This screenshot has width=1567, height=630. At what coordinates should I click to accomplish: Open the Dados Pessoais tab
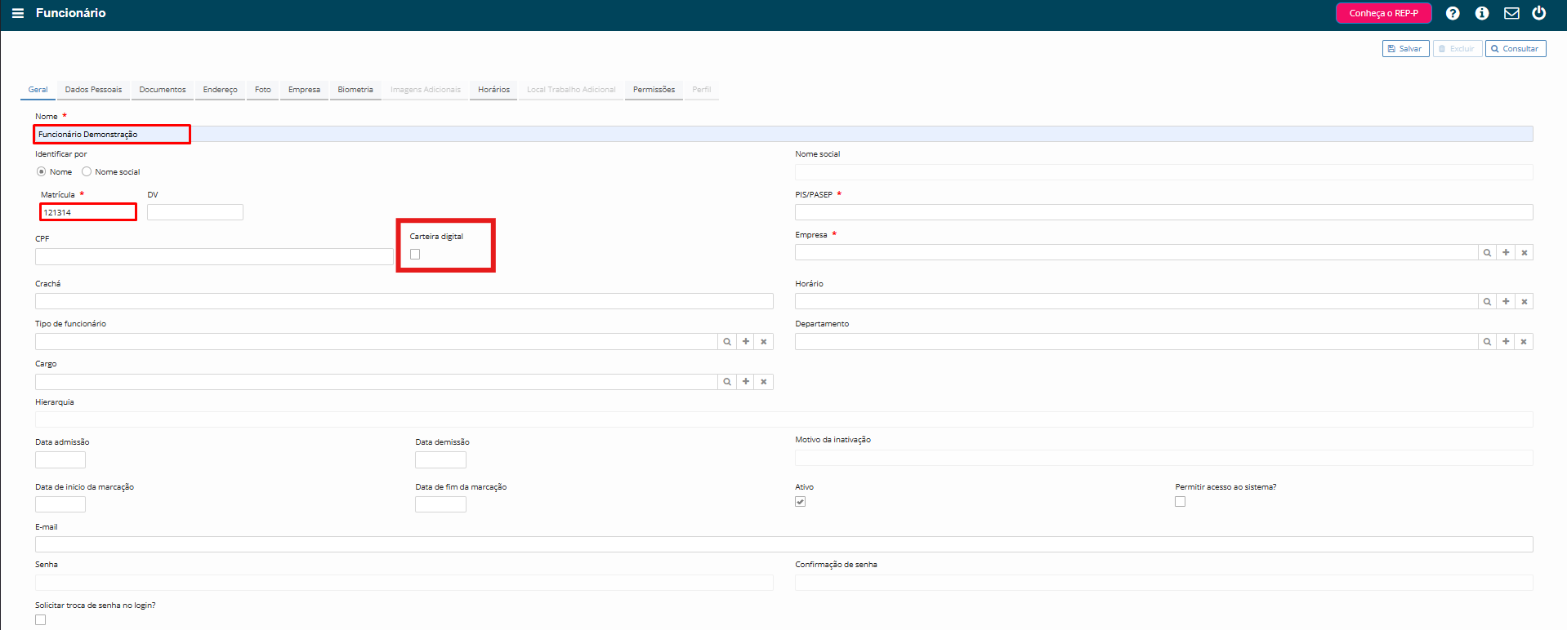(x=94, y=90)
